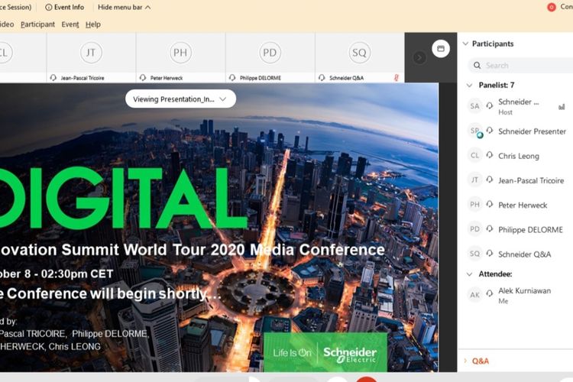Select Alek Kurniawan attendee row
Image resolution: width=573 pixels, height=382 pixels.
point(516,296)
